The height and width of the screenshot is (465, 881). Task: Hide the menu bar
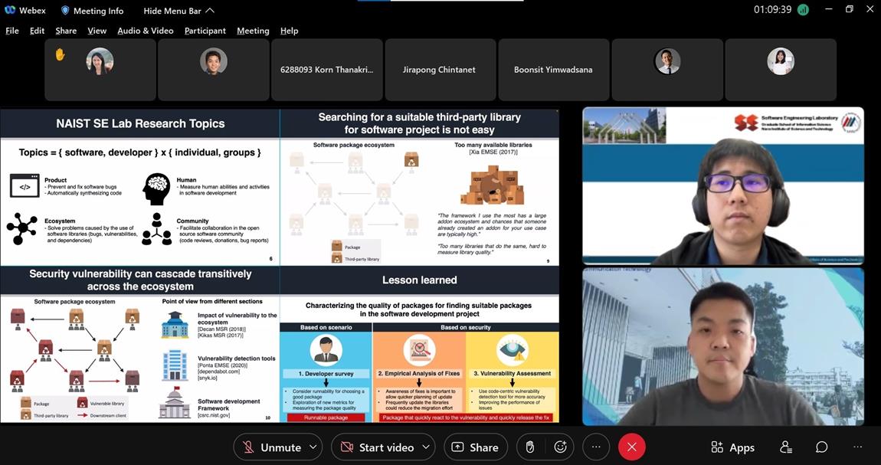178,11
